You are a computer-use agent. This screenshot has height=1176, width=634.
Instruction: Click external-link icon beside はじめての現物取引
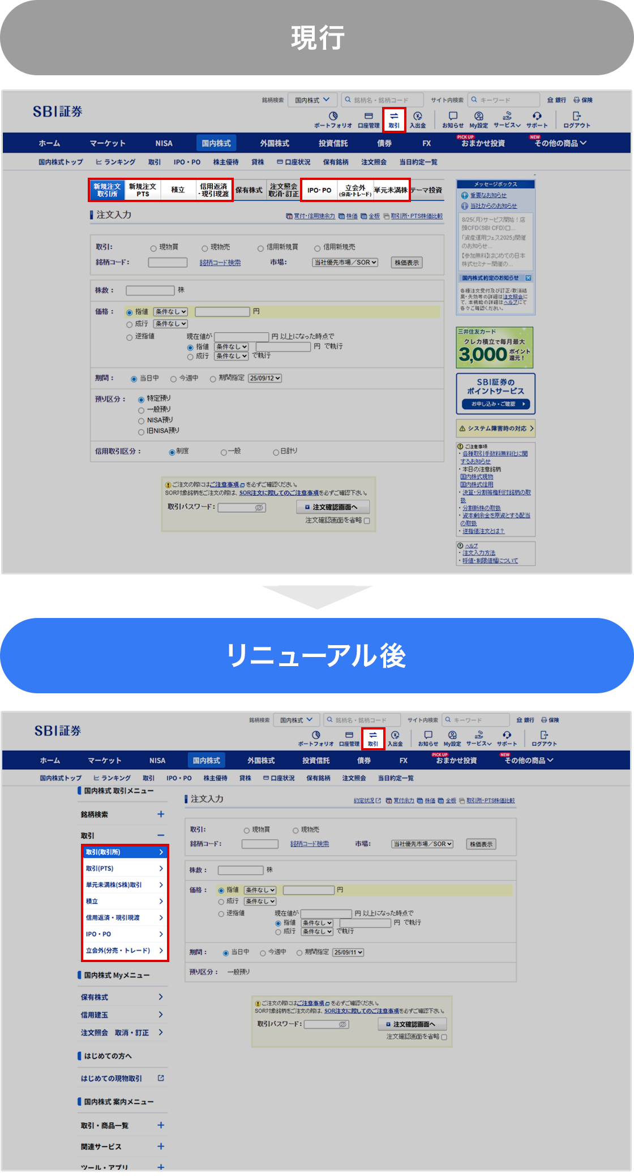[161, 1078]
